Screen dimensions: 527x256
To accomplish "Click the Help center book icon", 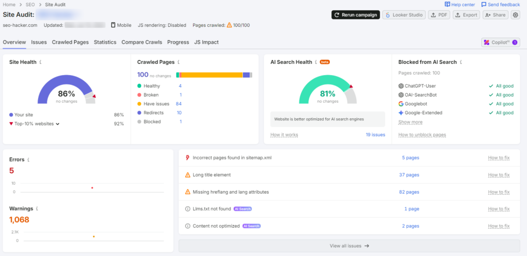I will [447, 4].
